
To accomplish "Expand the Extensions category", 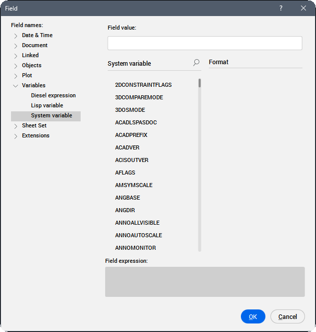I will 16,136.
